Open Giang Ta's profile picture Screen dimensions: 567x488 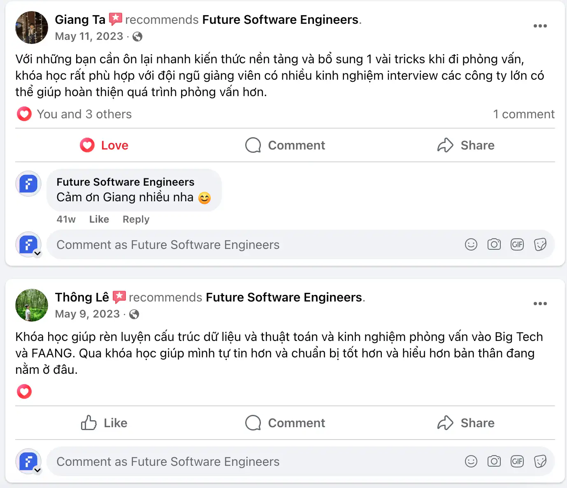pos(32,28)
